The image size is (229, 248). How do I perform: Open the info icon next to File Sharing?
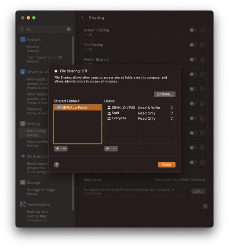202,45
